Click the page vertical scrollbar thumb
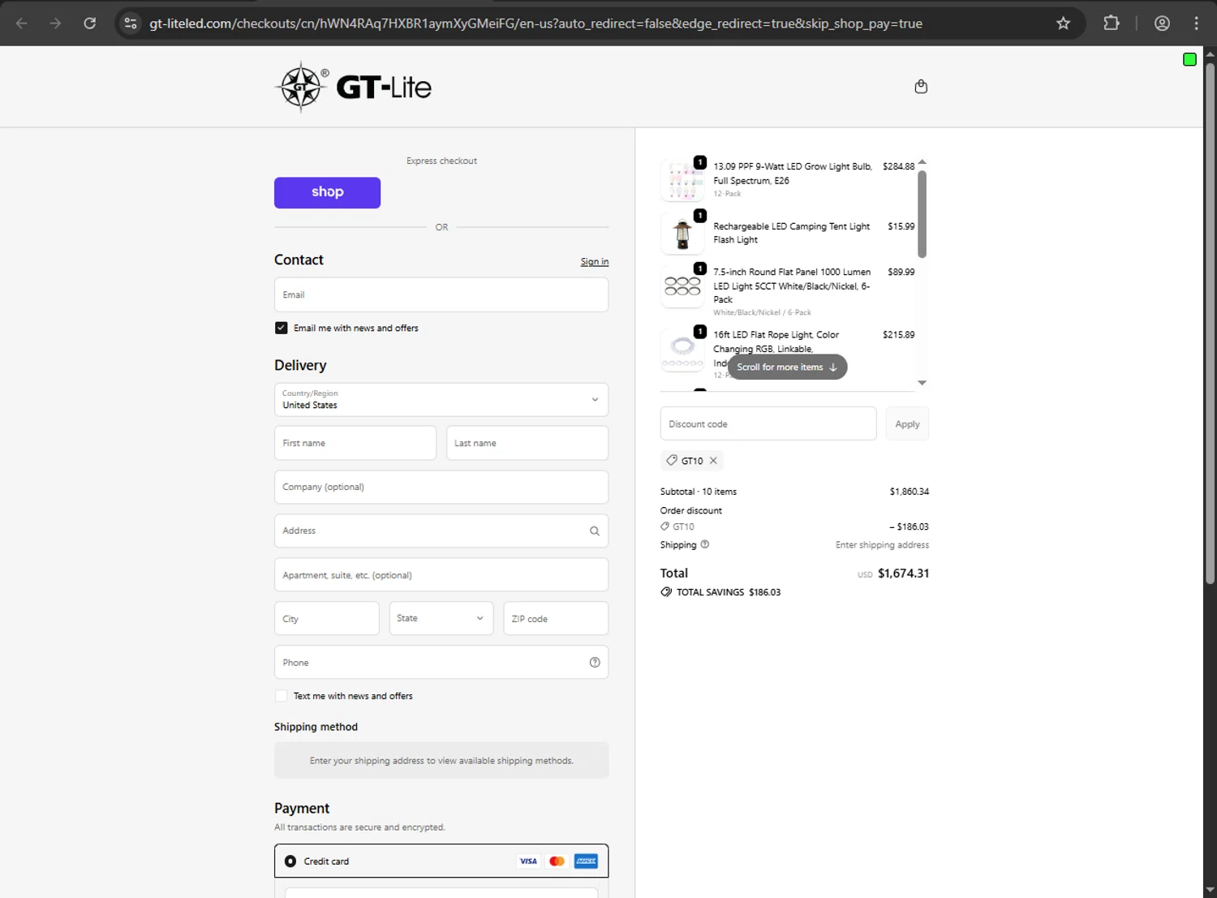1217x898 pixels. (x=1210, y=323)
